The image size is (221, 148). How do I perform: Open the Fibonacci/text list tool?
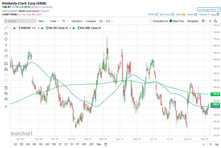[6, 34]
